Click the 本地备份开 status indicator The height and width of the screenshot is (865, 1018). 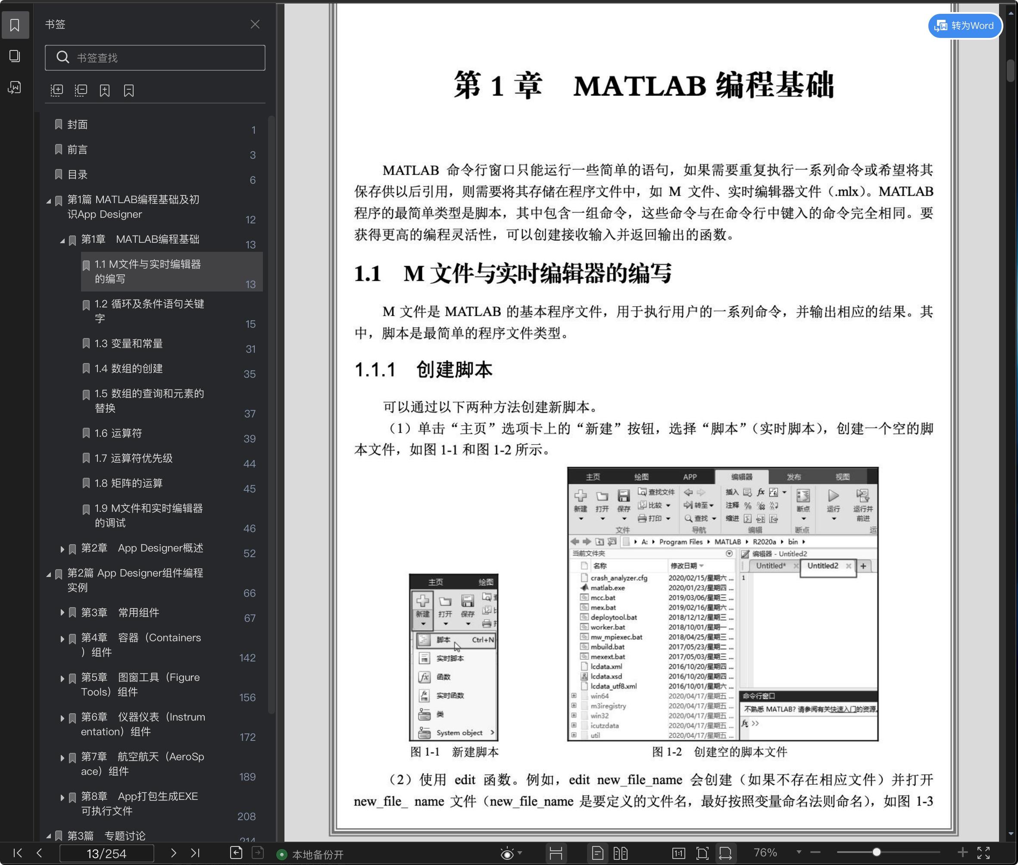pos(310,855)
